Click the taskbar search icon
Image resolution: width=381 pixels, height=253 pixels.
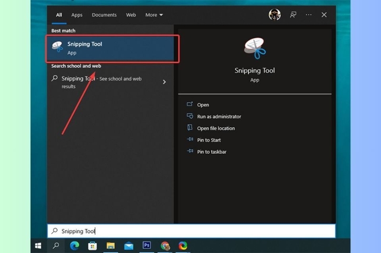click(x=56, y=246)
